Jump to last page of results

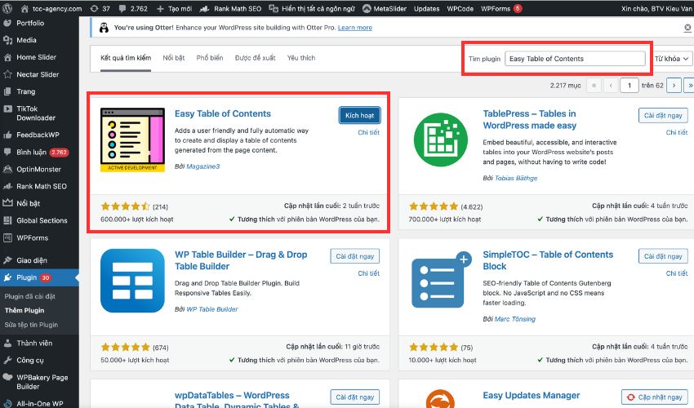[x=689, y=85]
